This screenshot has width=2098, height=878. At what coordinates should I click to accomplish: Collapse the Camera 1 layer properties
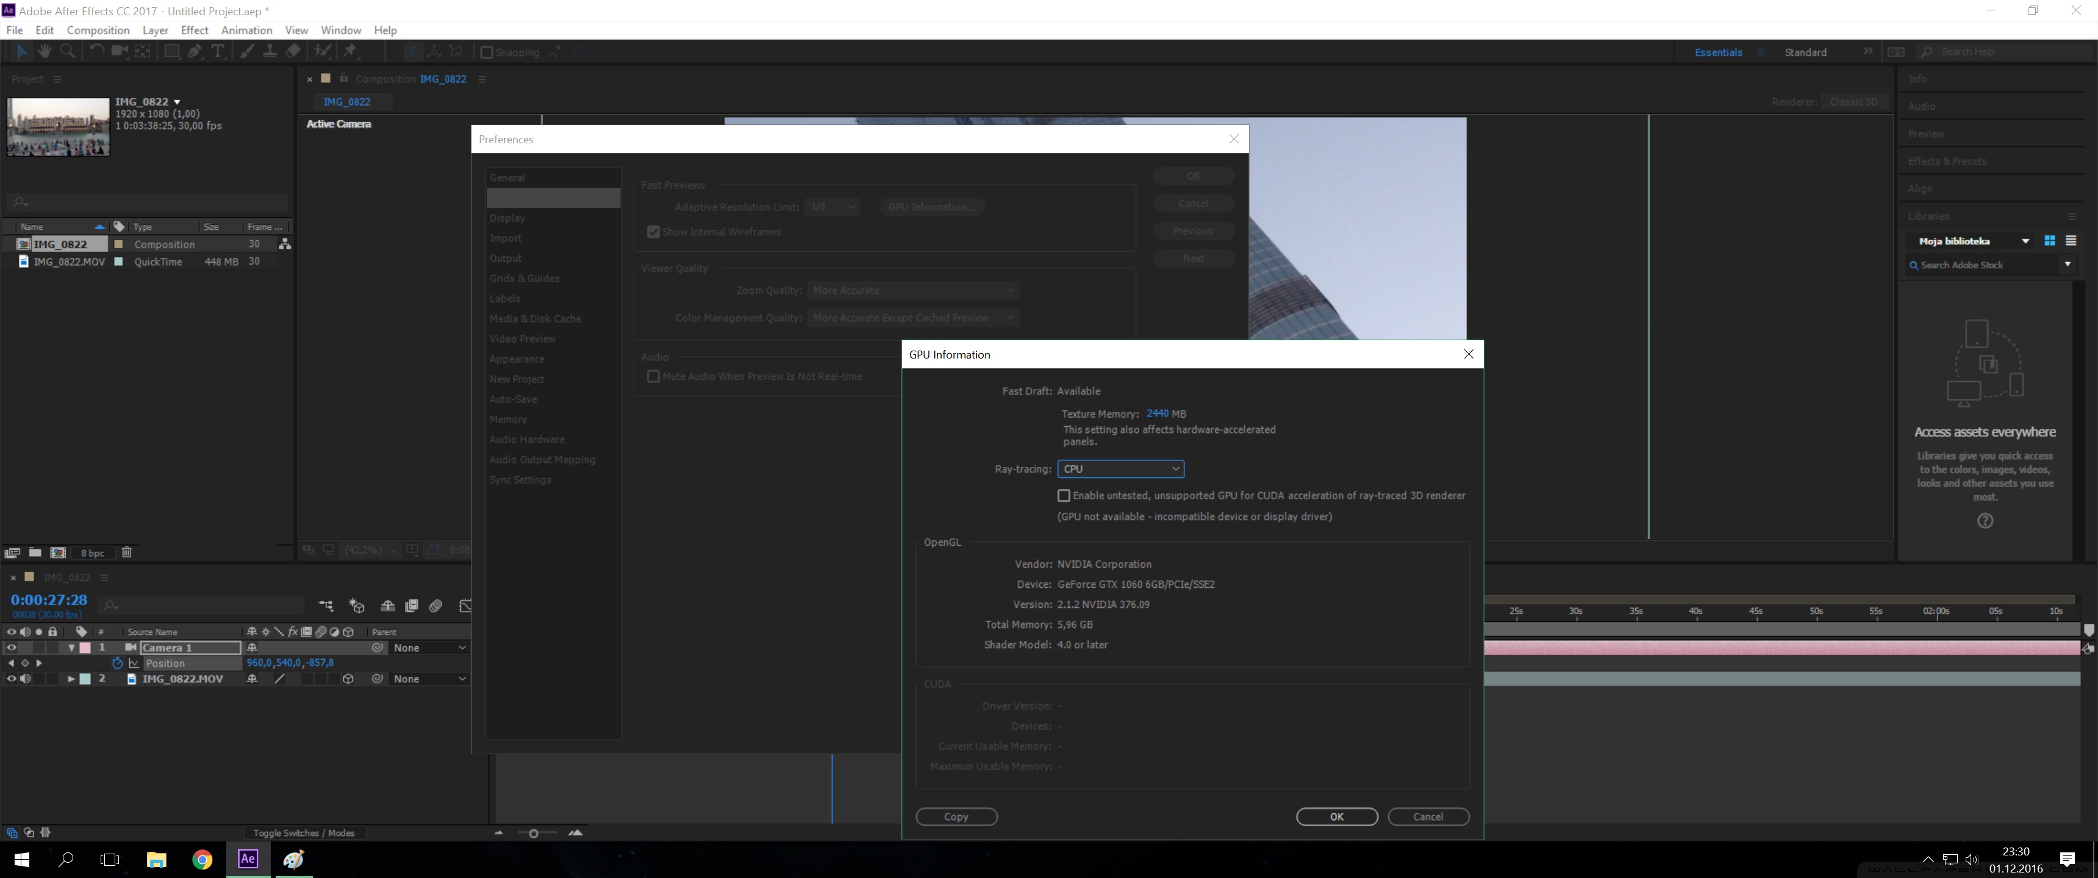(72, 648)
